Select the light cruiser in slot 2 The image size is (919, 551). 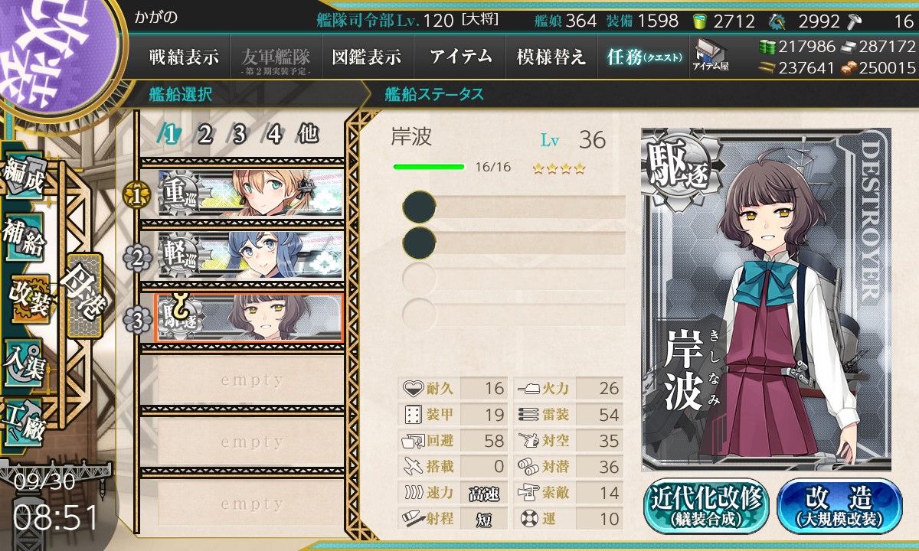250,256
